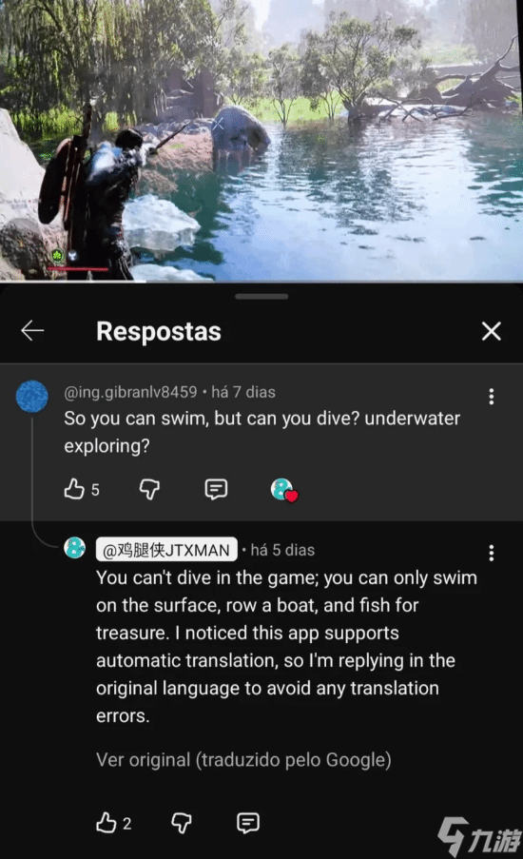Like the JTXMAN reply with 2 likes
523x859 pixels.
[107, 823]
